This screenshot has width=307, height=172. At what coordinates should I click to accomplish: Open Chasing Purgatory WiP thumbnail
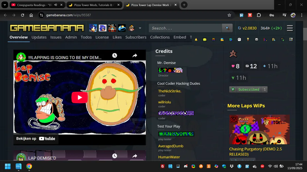coord(260,130)
